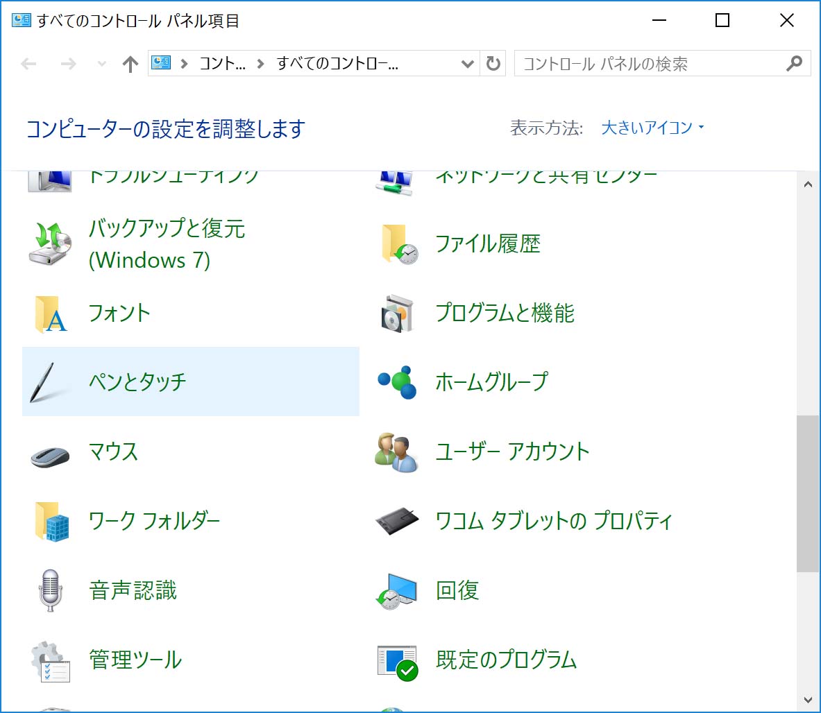This screenshot has width=821, height=713.
Task: Open the ユーザー アカウント link
Action: 513,452
